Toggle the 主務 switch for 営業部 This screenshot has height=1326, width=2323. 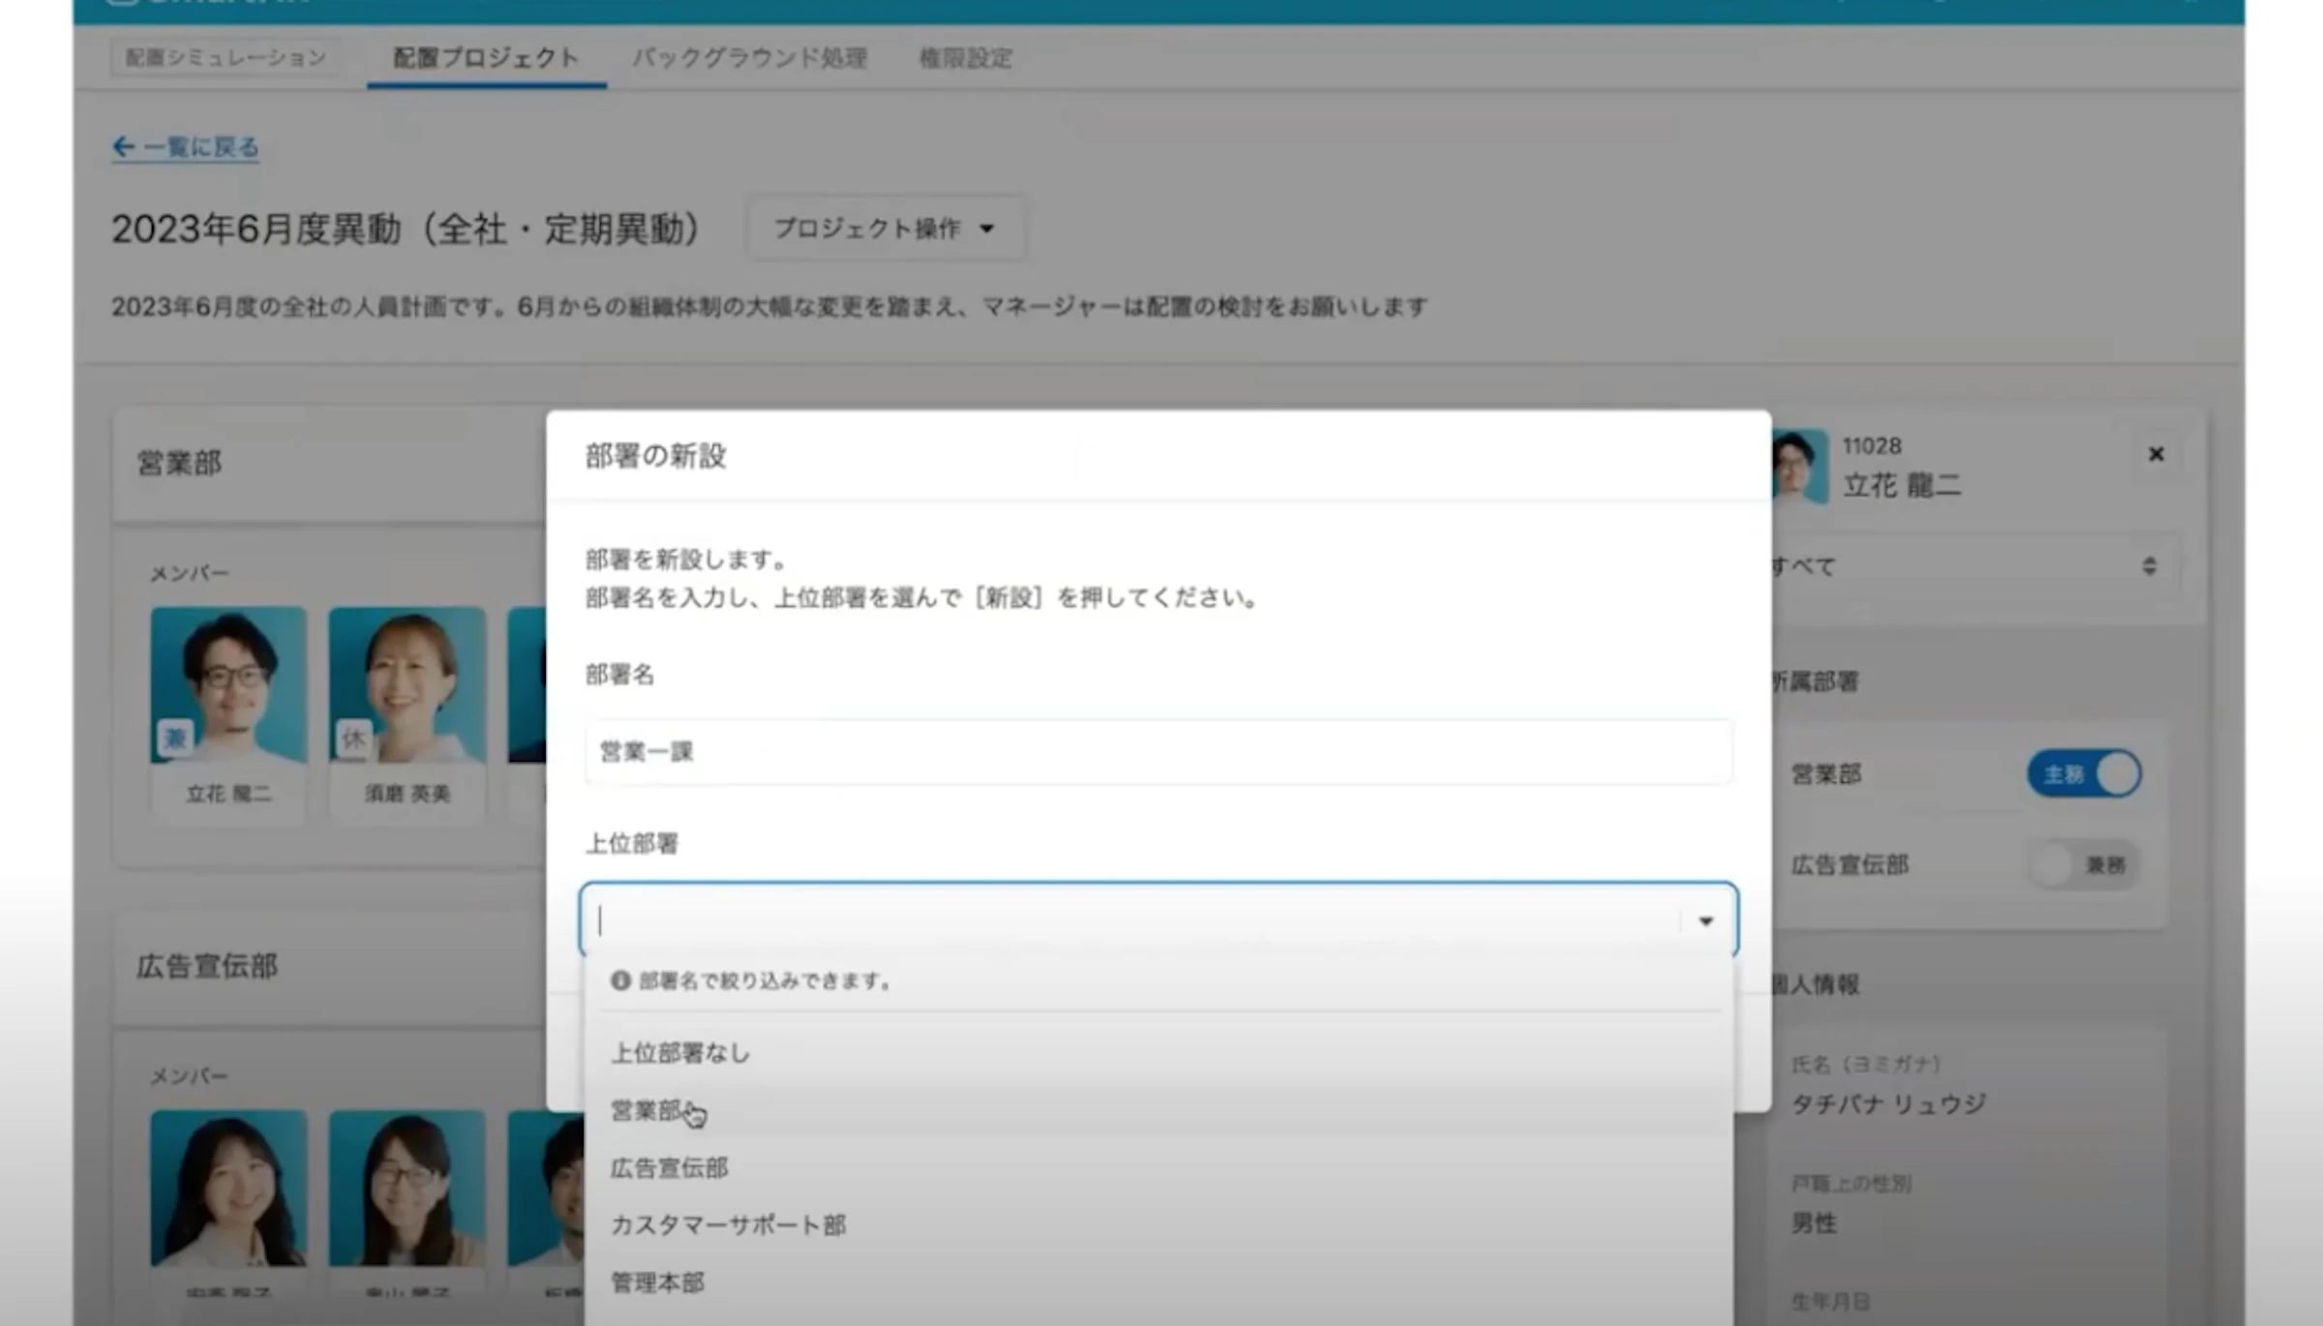(2084, 774)
